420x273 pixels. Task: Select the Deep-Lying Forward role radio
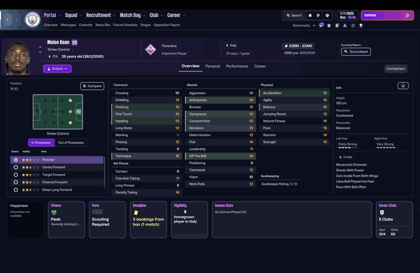(x=16, y=190)
